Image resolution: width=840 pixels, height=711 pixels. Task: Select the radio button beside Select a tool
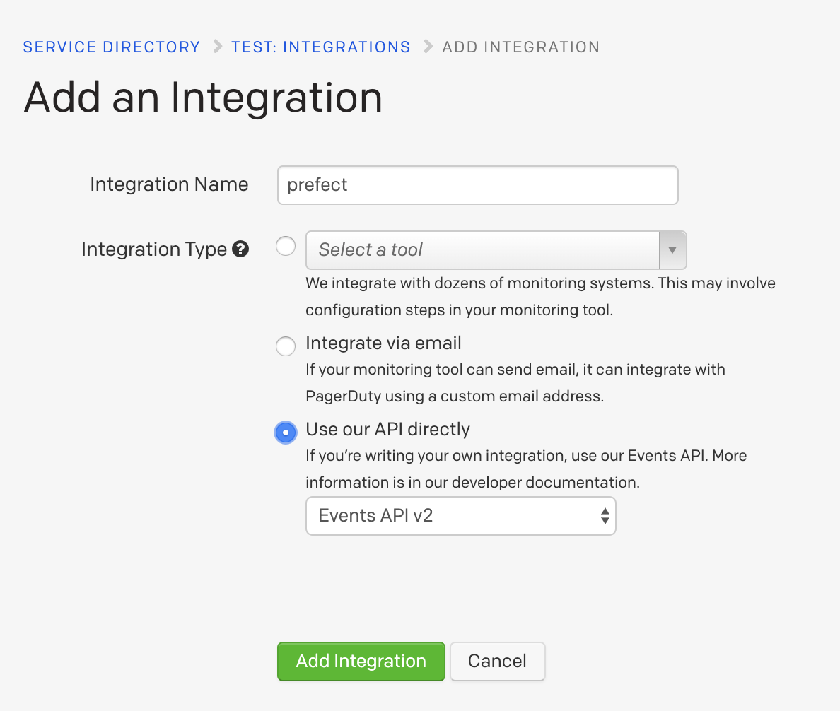point(286,247)
